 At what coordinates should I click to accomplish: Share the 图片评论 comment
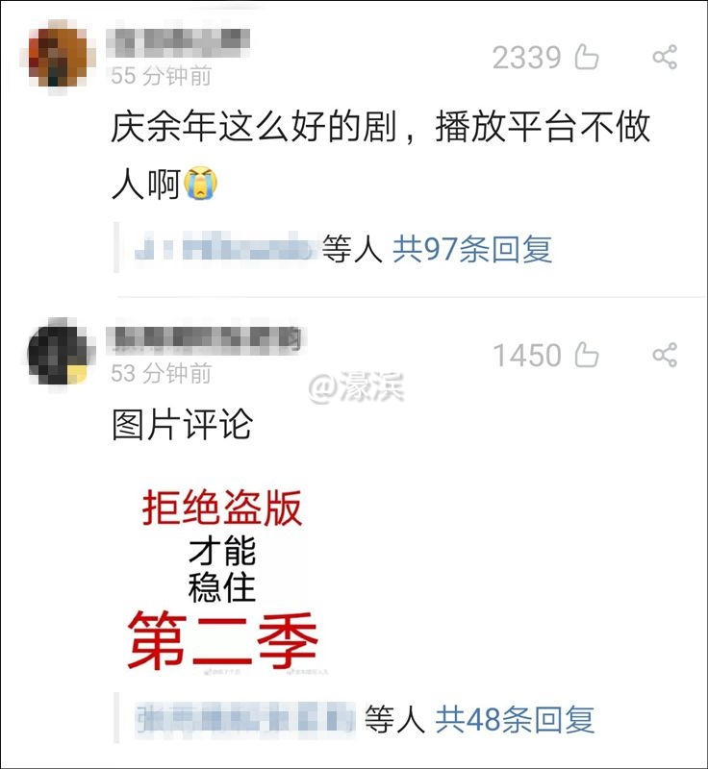[665, 355]
